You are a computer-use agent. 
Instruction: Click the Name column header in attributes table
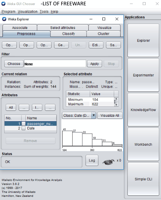(x=41, y=118)
